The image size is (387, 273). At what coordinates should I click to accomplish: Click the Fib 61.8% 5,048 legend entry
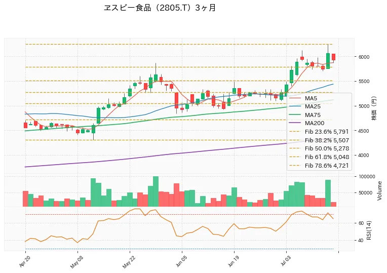click(x=319, y=157)
